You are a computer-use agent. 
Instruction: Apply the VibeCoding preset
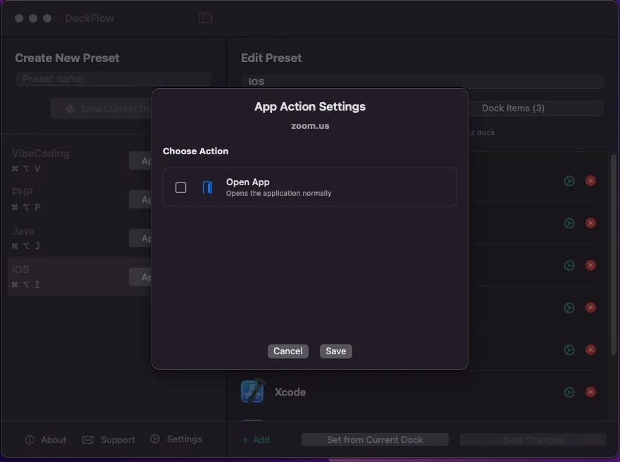click(x=141, y=161)
